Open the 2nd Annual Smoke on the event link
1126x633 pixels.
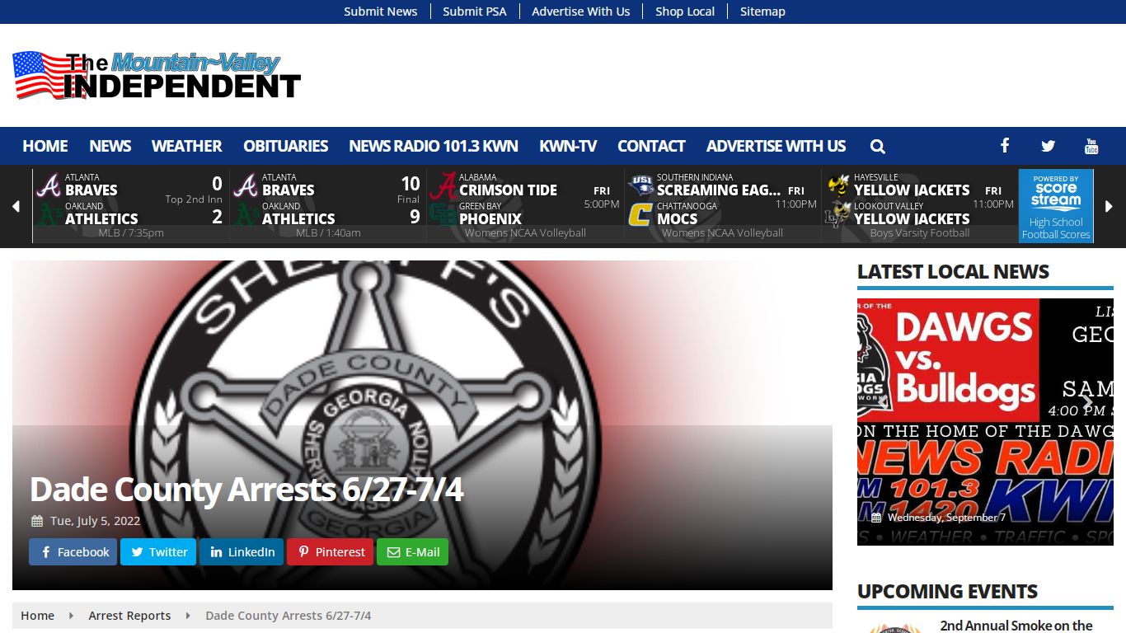(1016, 626)
